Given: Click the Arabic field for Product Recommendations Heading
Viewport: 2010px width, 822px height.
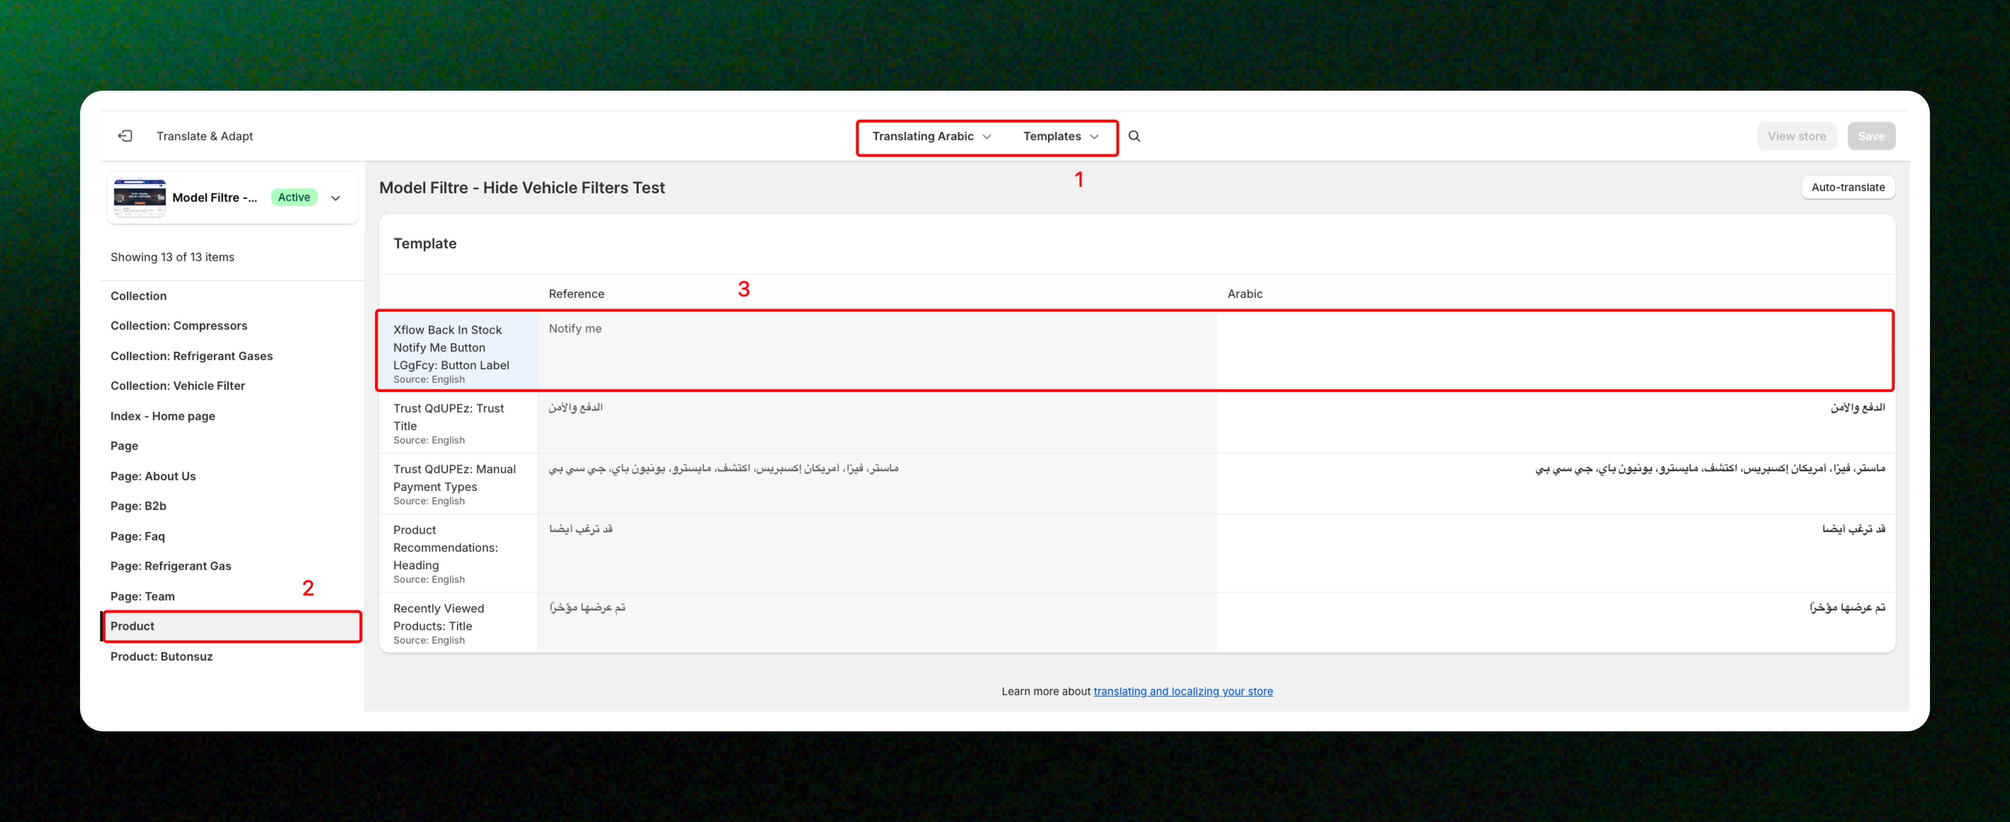Looking at the screenshot, I should (x=1555, y=553).
